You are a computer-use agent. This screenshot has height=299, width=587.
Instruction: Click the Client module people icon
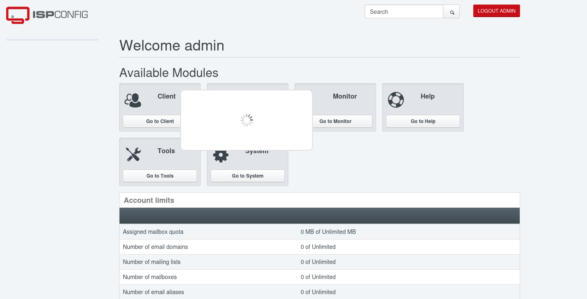133,100
